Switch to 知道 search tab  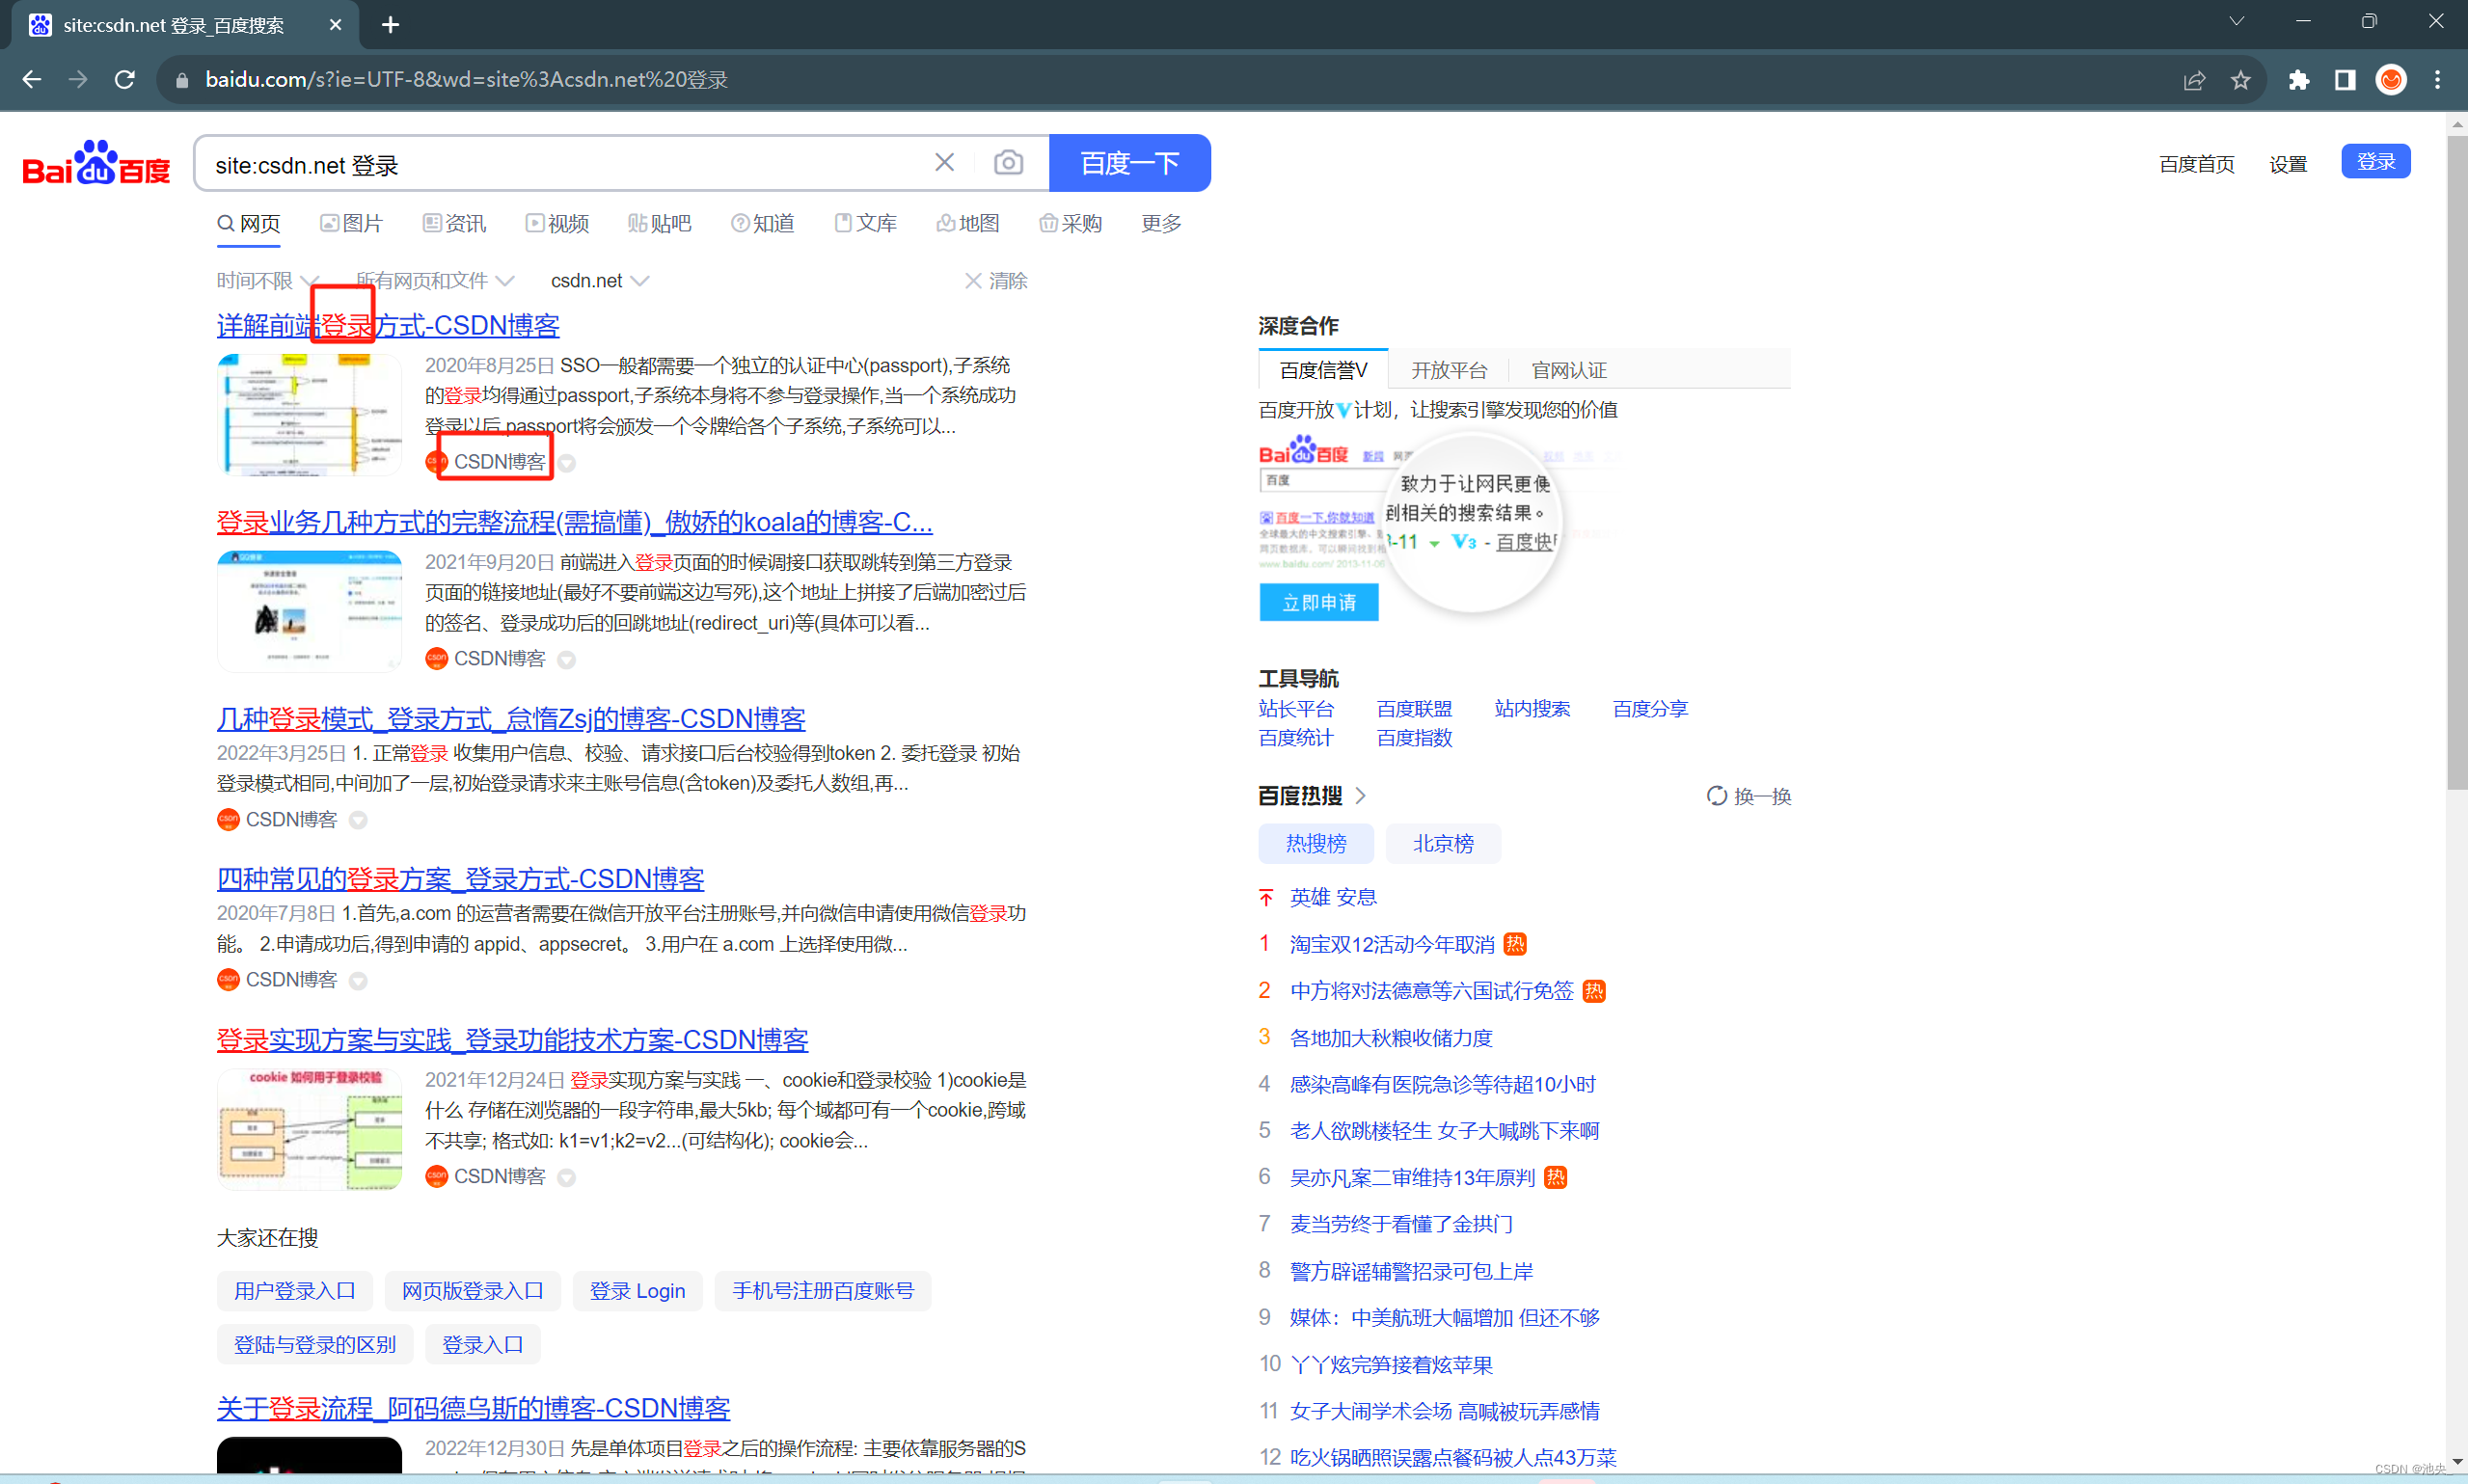[763, 223]
